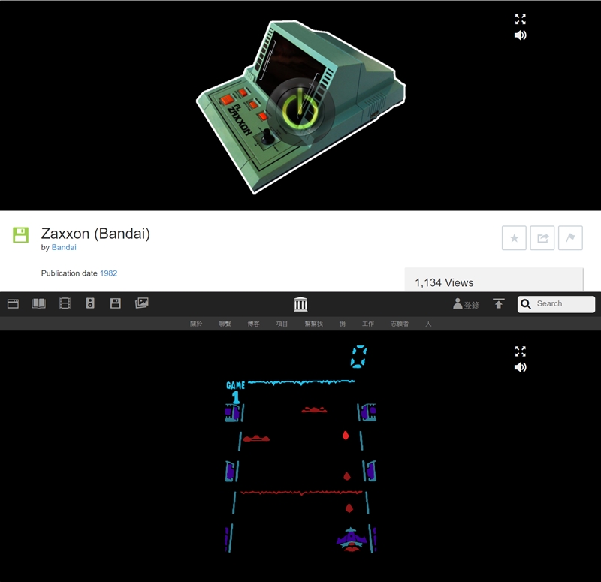Select the GAME 1 indicator in game screen
The width and height of the screenshot is (601, 582).
point(235,391)
